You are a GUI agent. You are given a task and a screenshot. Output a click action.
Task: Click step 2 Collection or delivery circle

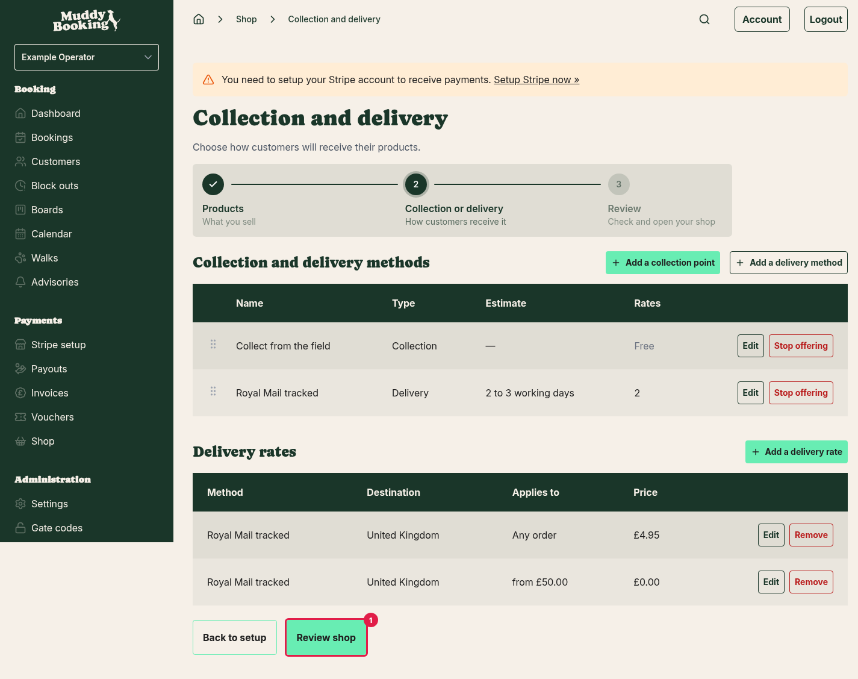pyautogui.click(x=416, y=184)
